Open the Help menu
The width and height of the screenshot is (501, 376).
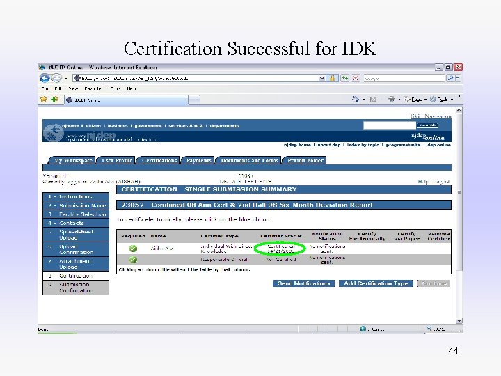(x=132, y=88)
